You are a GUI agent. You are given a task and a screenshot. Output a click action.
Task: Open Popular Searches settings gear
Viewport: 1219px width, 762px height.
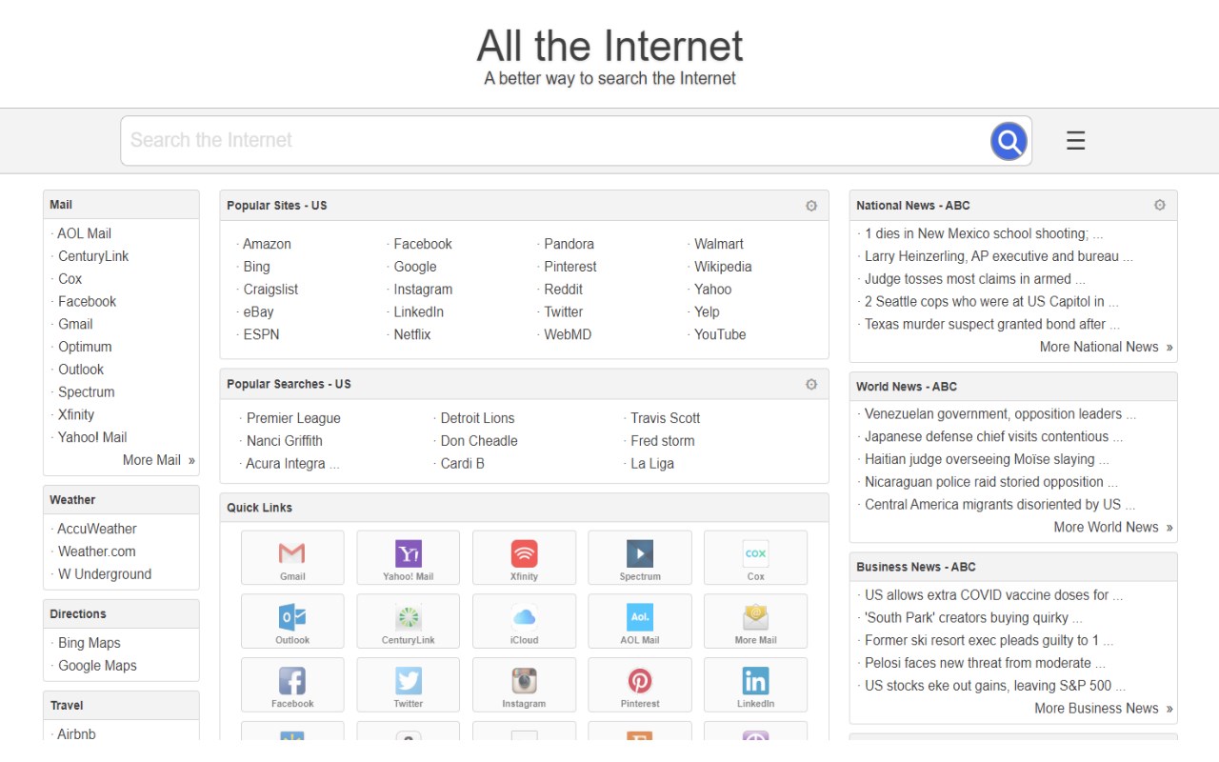811,384
